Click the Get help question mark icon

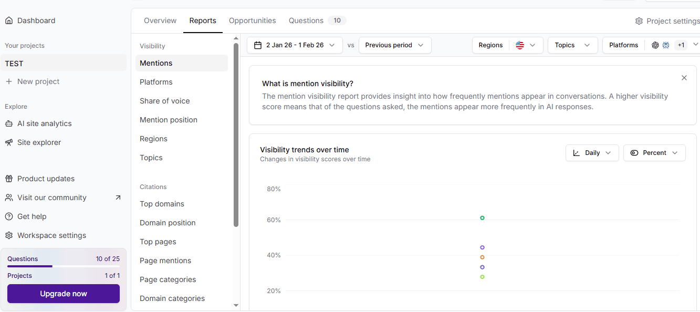(x=9, y=216)
